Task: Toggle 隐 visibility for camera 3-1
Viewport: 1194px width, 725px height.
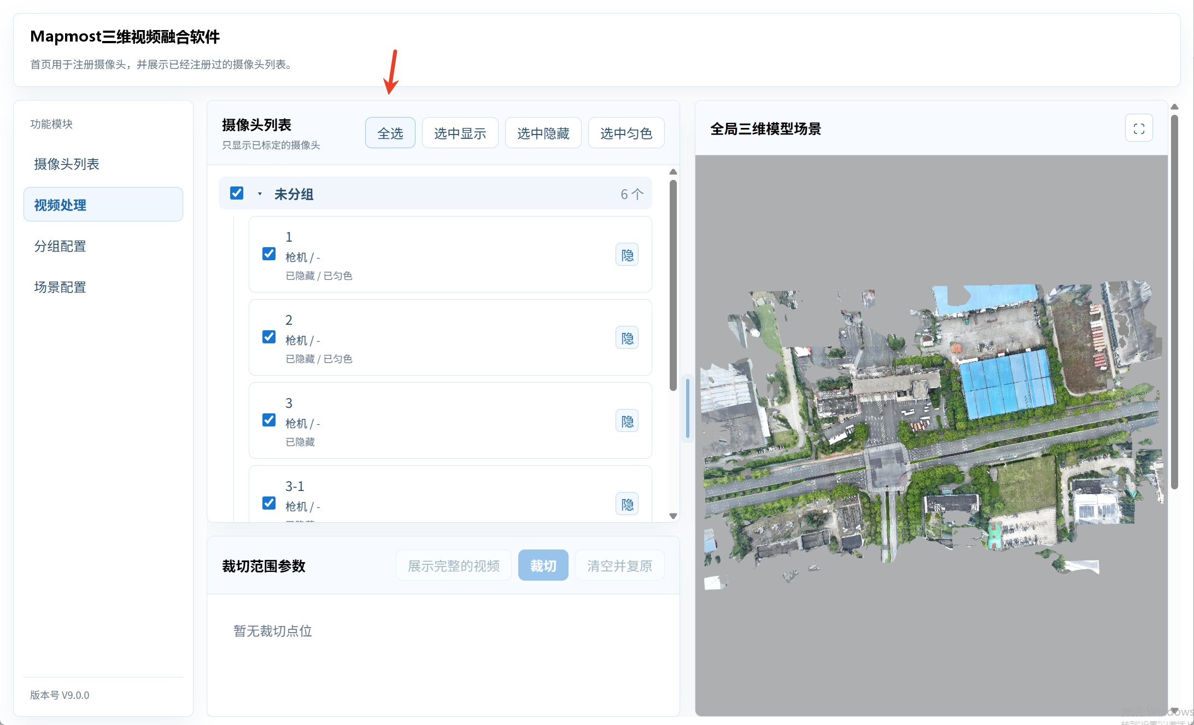Action: [x=627, y=504]
